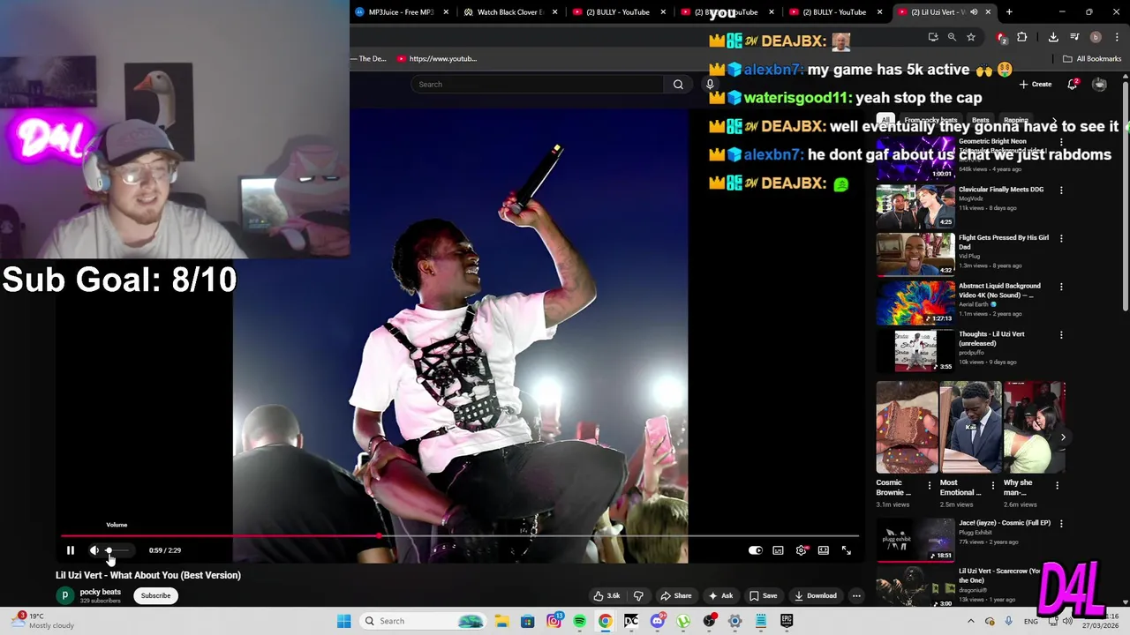Open the Chrome profile avatar

1096,37
